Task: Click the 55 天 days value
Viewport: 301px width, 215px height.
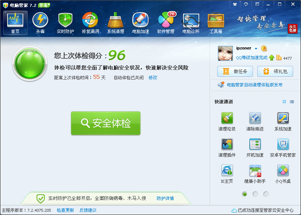Action: (100, 77)
